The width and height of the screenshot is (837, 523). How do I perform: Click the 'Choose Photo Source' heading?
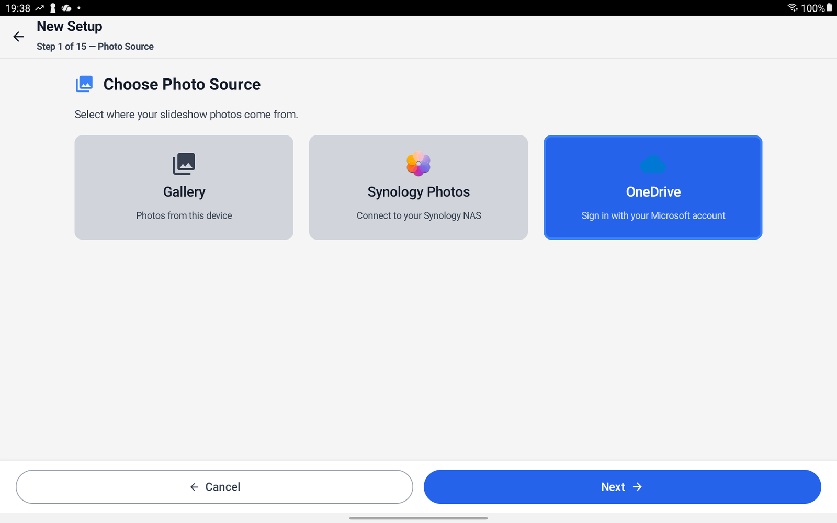(x=182, y=84)
